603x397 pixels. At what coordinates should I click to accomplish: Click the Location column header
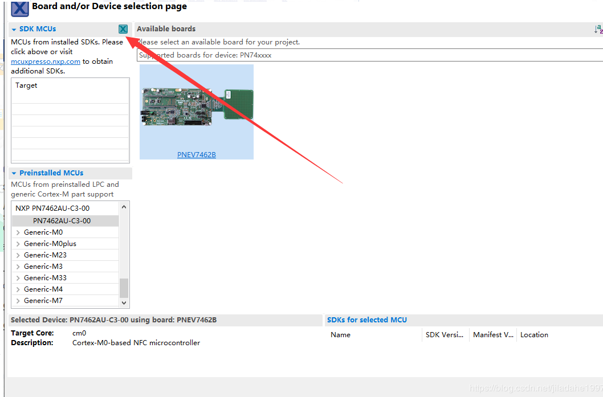point(534,335)
